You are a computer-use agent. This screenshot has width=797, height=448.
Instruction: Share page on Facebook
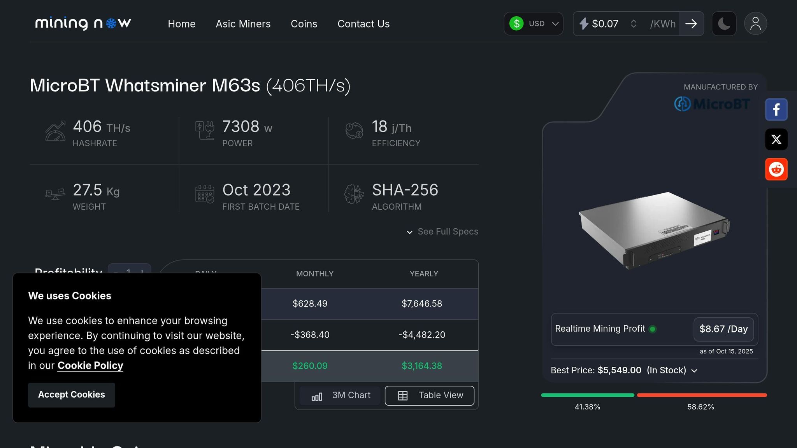[x=776, y=110]
